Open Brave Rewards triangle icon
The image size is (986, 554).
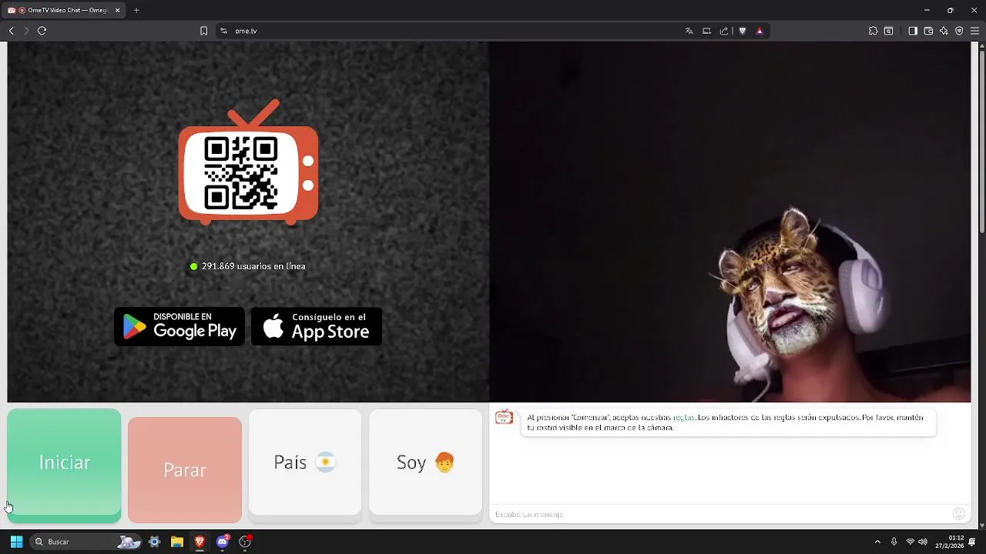760,31
